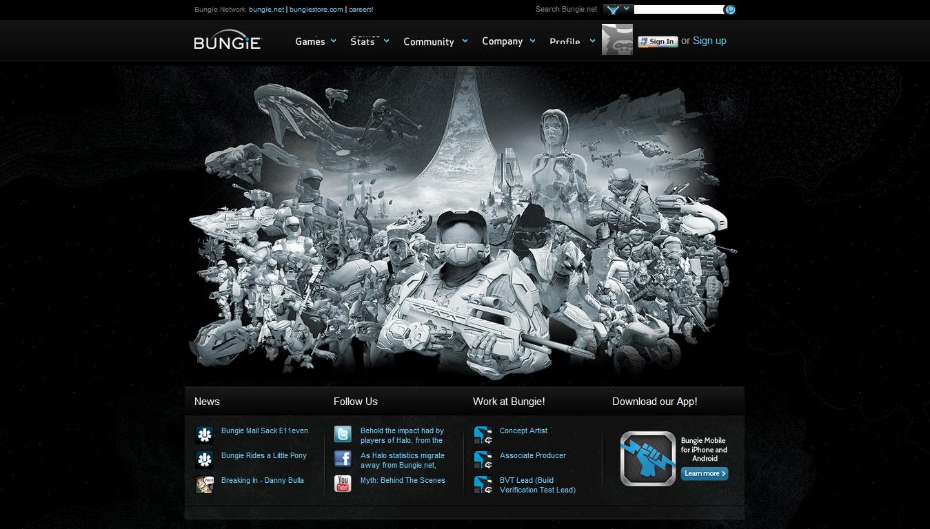
Task: Click the Associate Producer job icon
Action: click(x=483, y=459)
